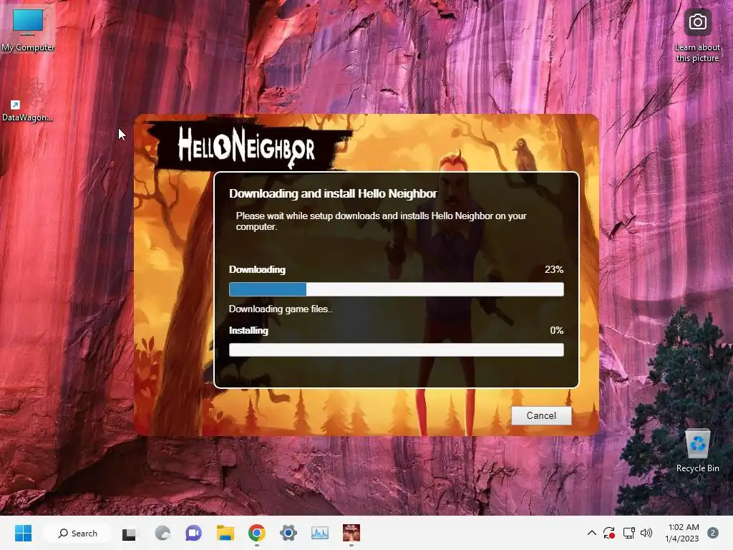Open the volume speaker tray icon
The width and height of the screenshot is (733, 550).
coord(646,533)
